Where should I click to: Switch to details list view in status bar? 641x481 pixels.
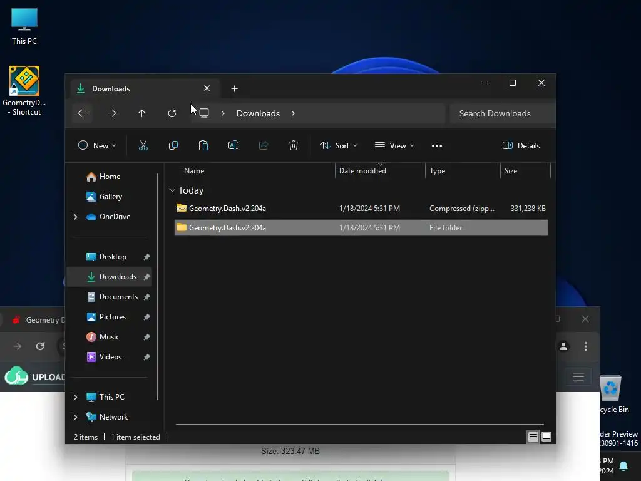point(533,437)
